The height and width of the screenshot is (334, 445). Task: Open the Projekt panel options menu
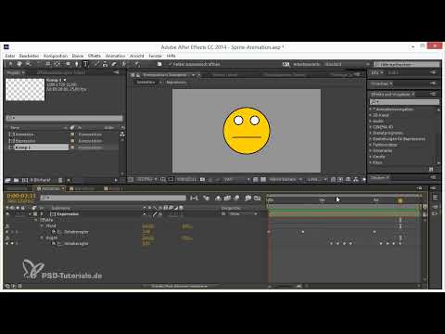coord(116,72)
